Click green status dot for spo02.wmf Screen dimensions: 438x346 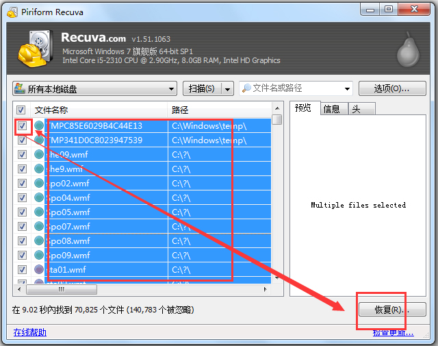click(x=39, y=183)
